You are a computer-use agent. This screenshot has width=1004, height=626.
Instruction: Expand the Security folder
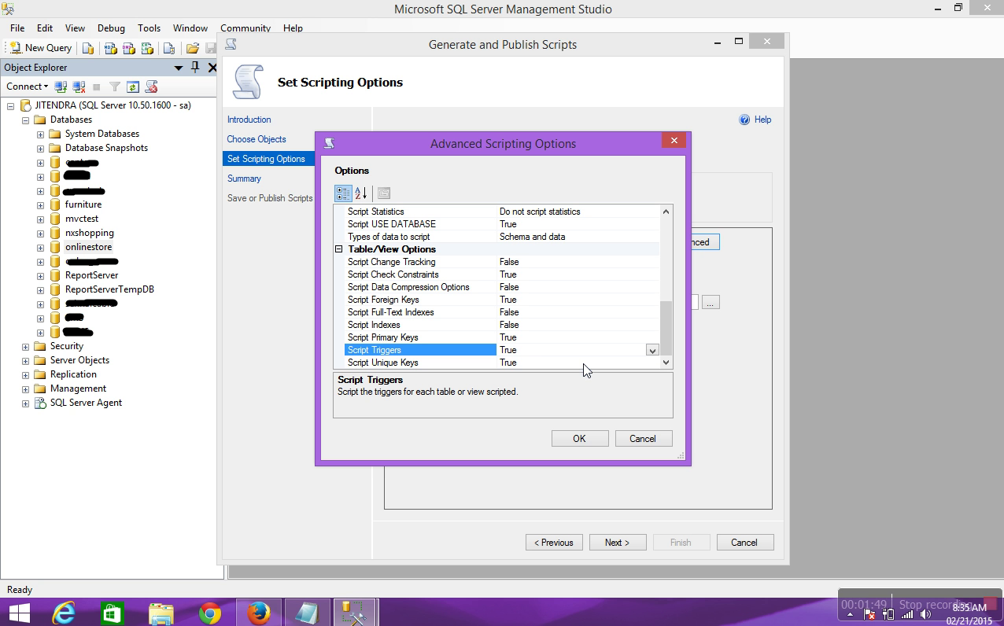25,346
